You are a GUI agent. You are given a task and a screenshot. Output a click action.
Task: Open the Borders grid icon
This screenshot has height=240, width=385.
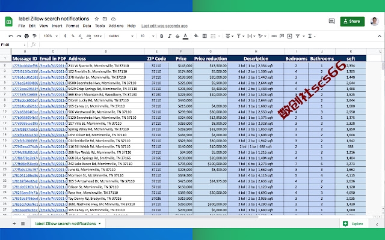tap(205, 36)
